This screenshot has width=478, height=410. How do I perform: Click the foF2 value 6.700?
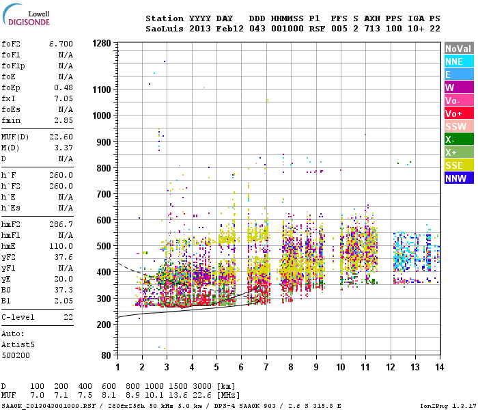pos(61,44)
